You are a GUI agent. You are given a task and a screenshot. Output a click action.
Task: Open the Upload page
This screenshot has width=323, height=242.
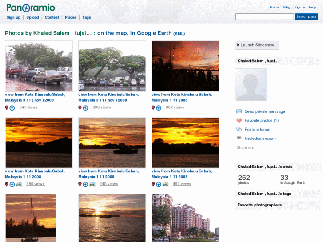(x=32, y=17)
